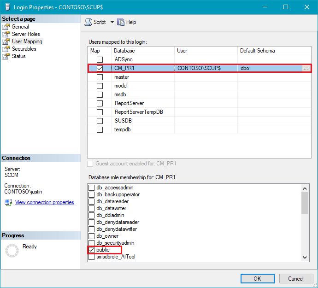Click the Server Roles page icon

[x=6, y=34]
